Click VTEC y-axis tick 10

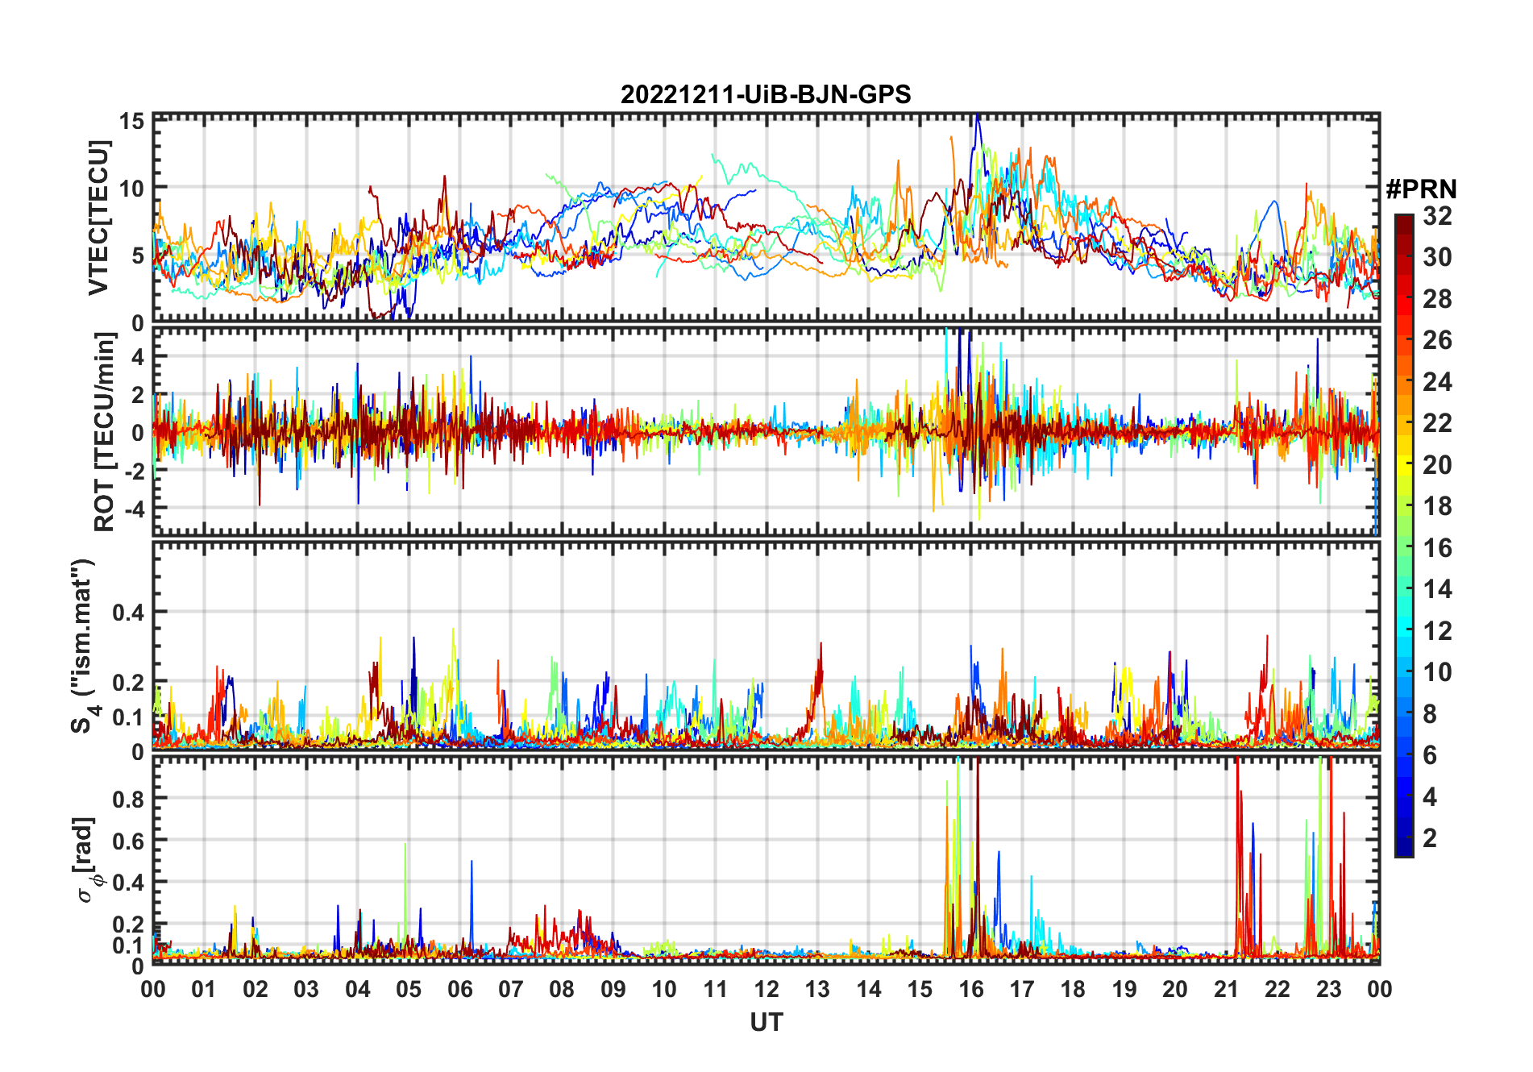coord(131,189)
